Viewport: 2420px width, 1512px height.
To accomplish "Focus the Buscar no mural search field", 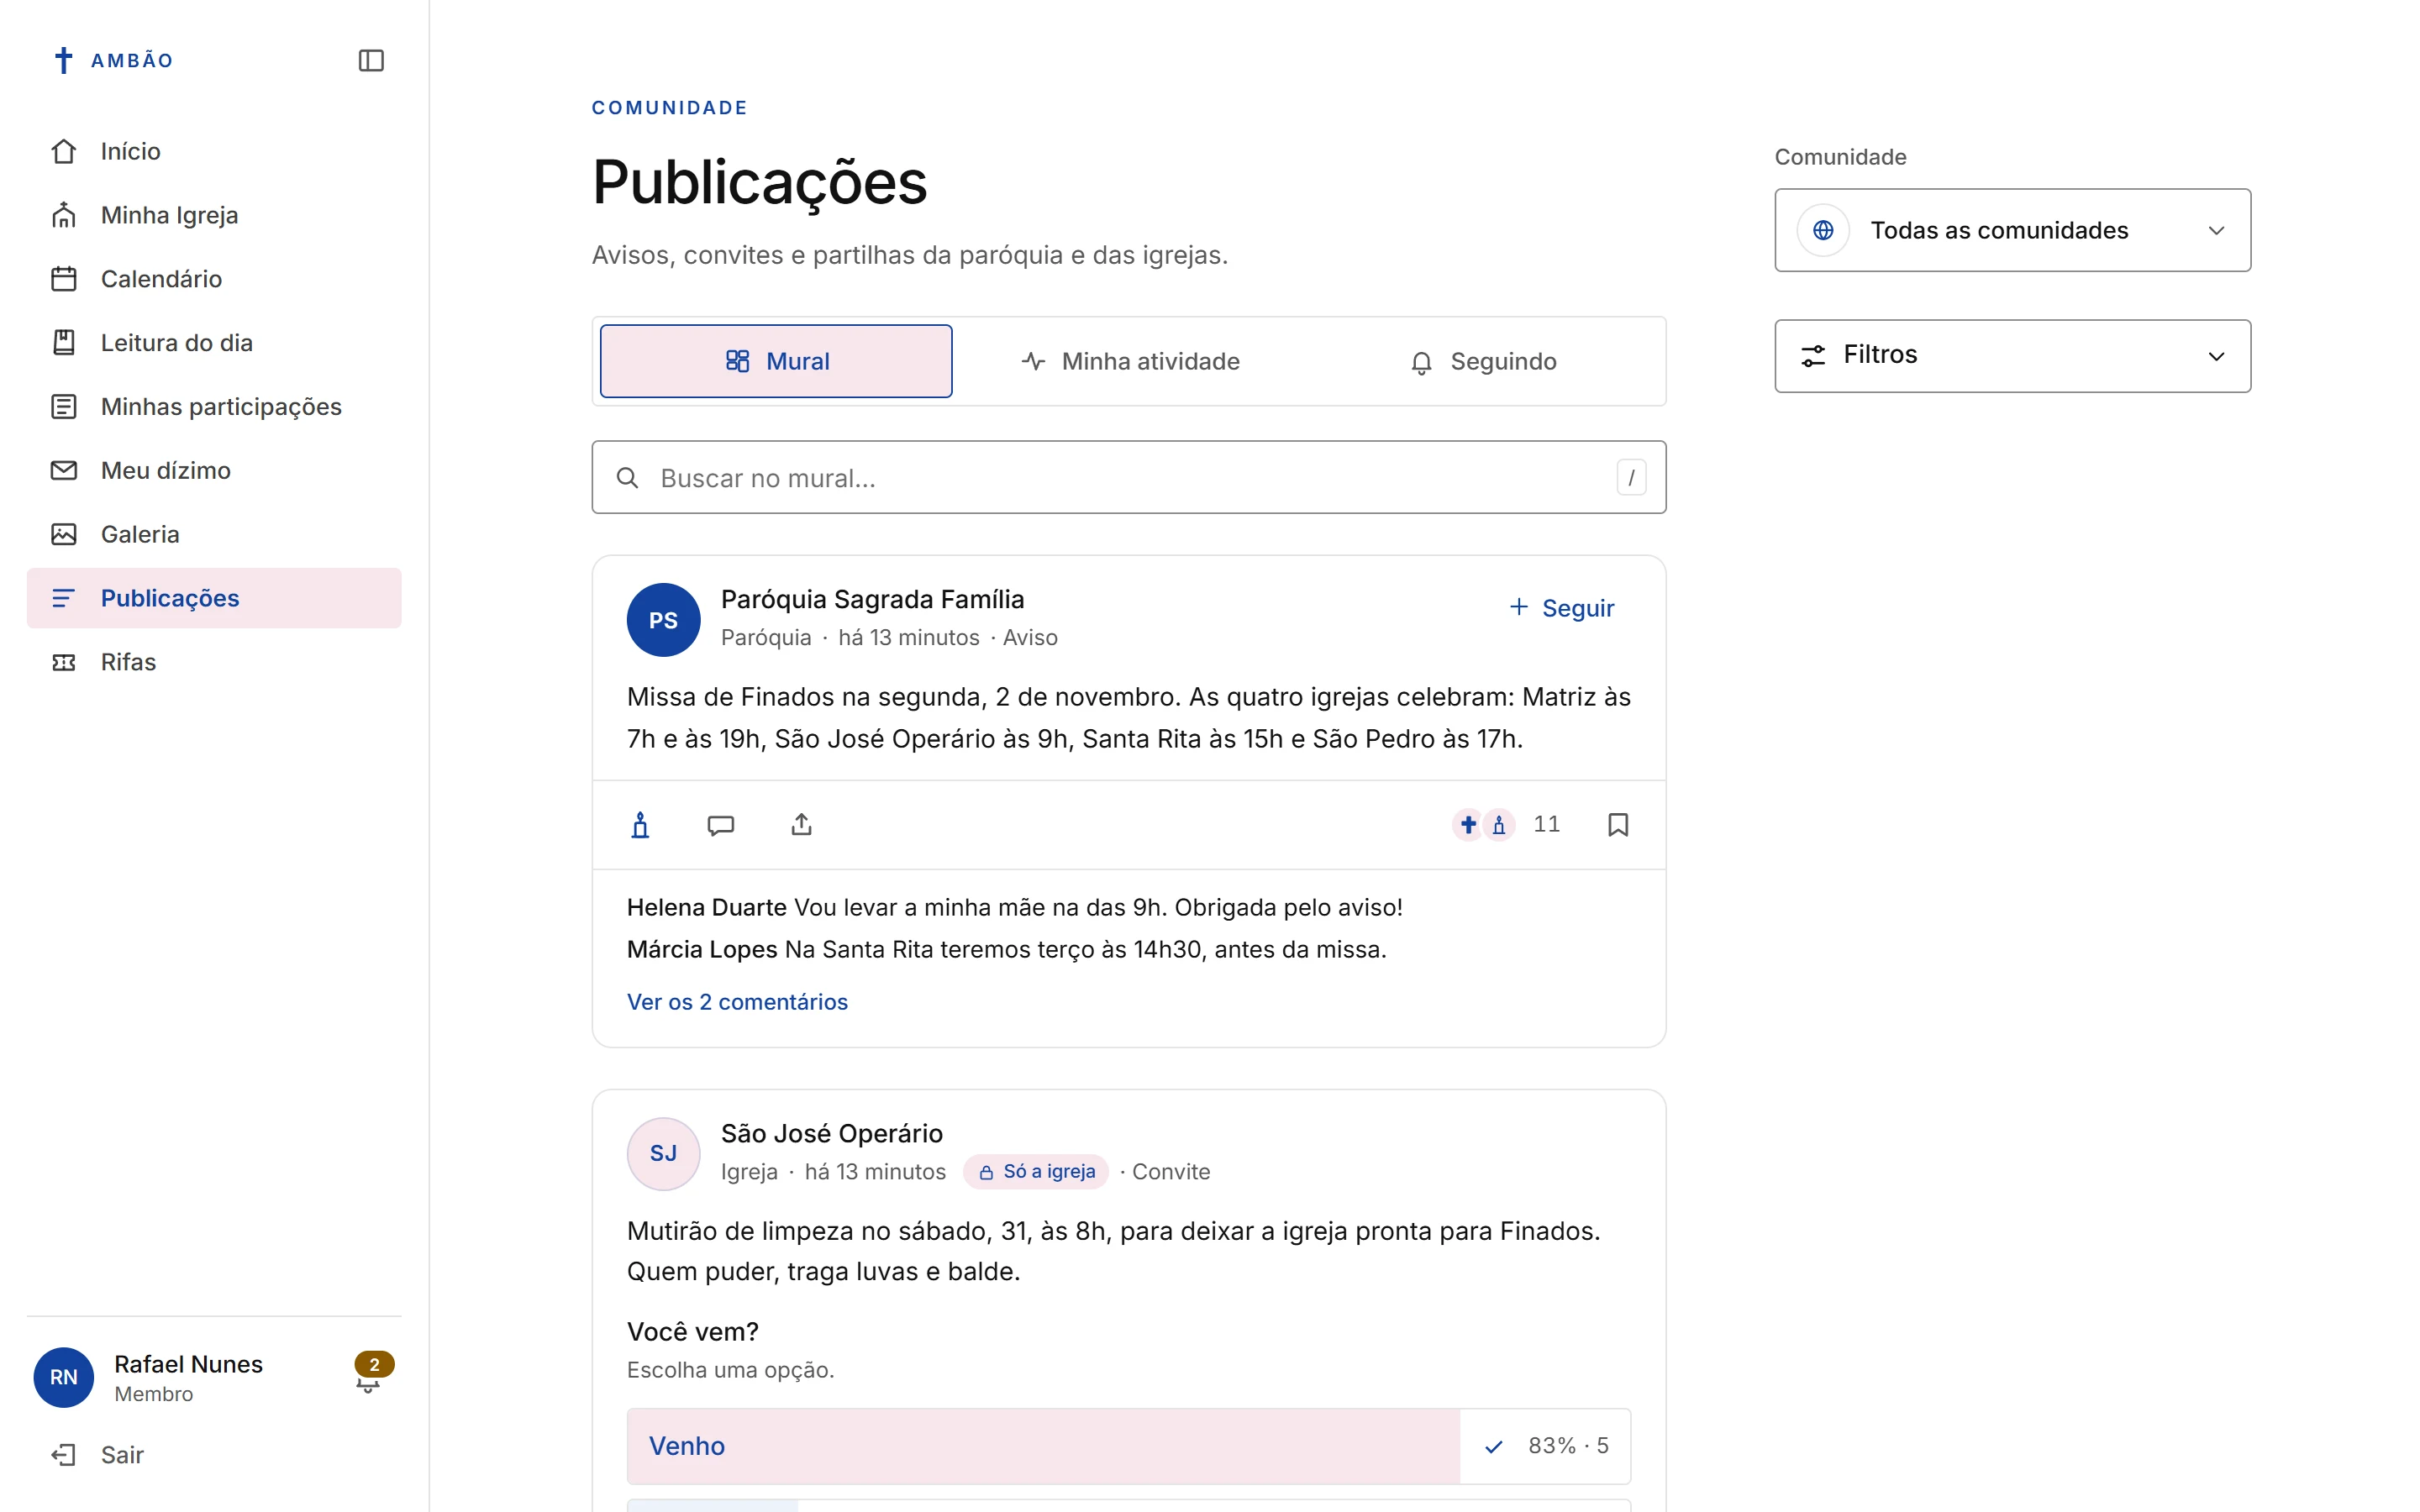I will point(1129,478).
